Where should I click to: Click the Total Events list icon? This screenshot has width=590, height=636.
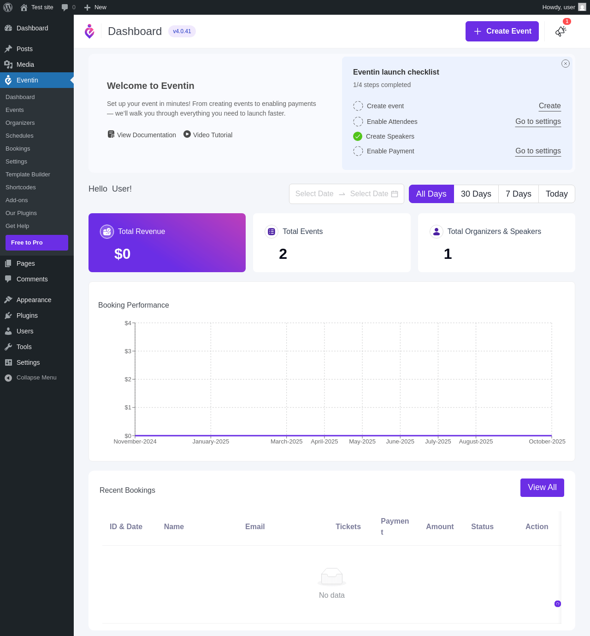click(271, 232)
